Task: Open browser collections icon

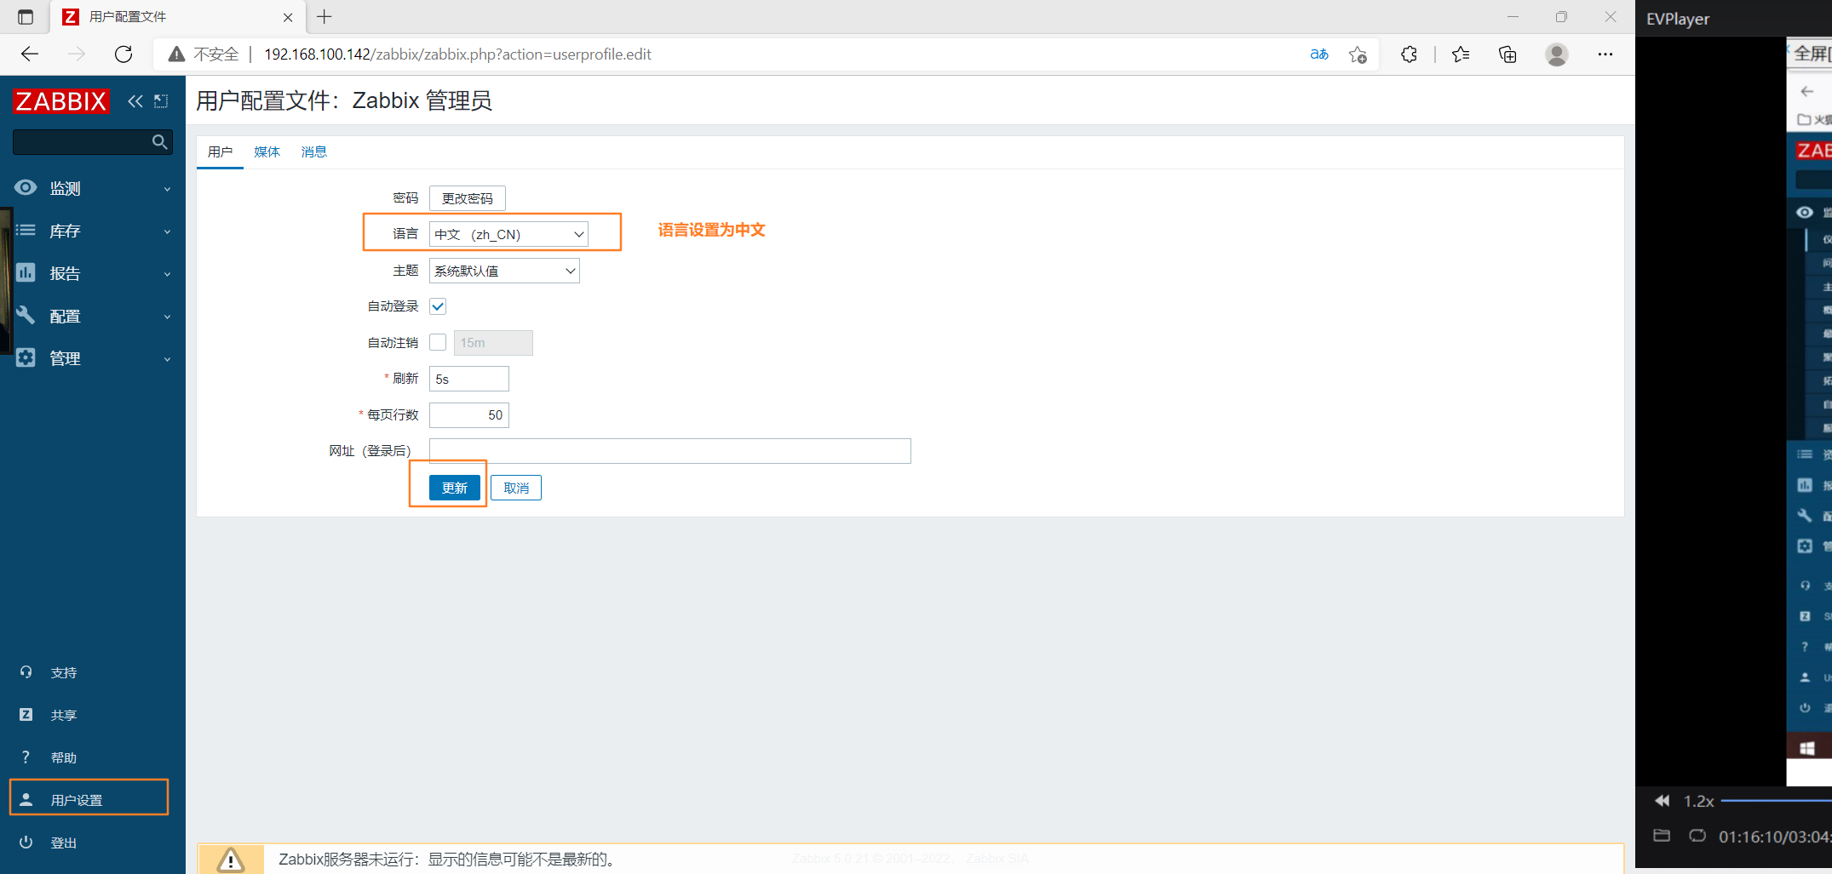Action: (x=1508, y=54)
